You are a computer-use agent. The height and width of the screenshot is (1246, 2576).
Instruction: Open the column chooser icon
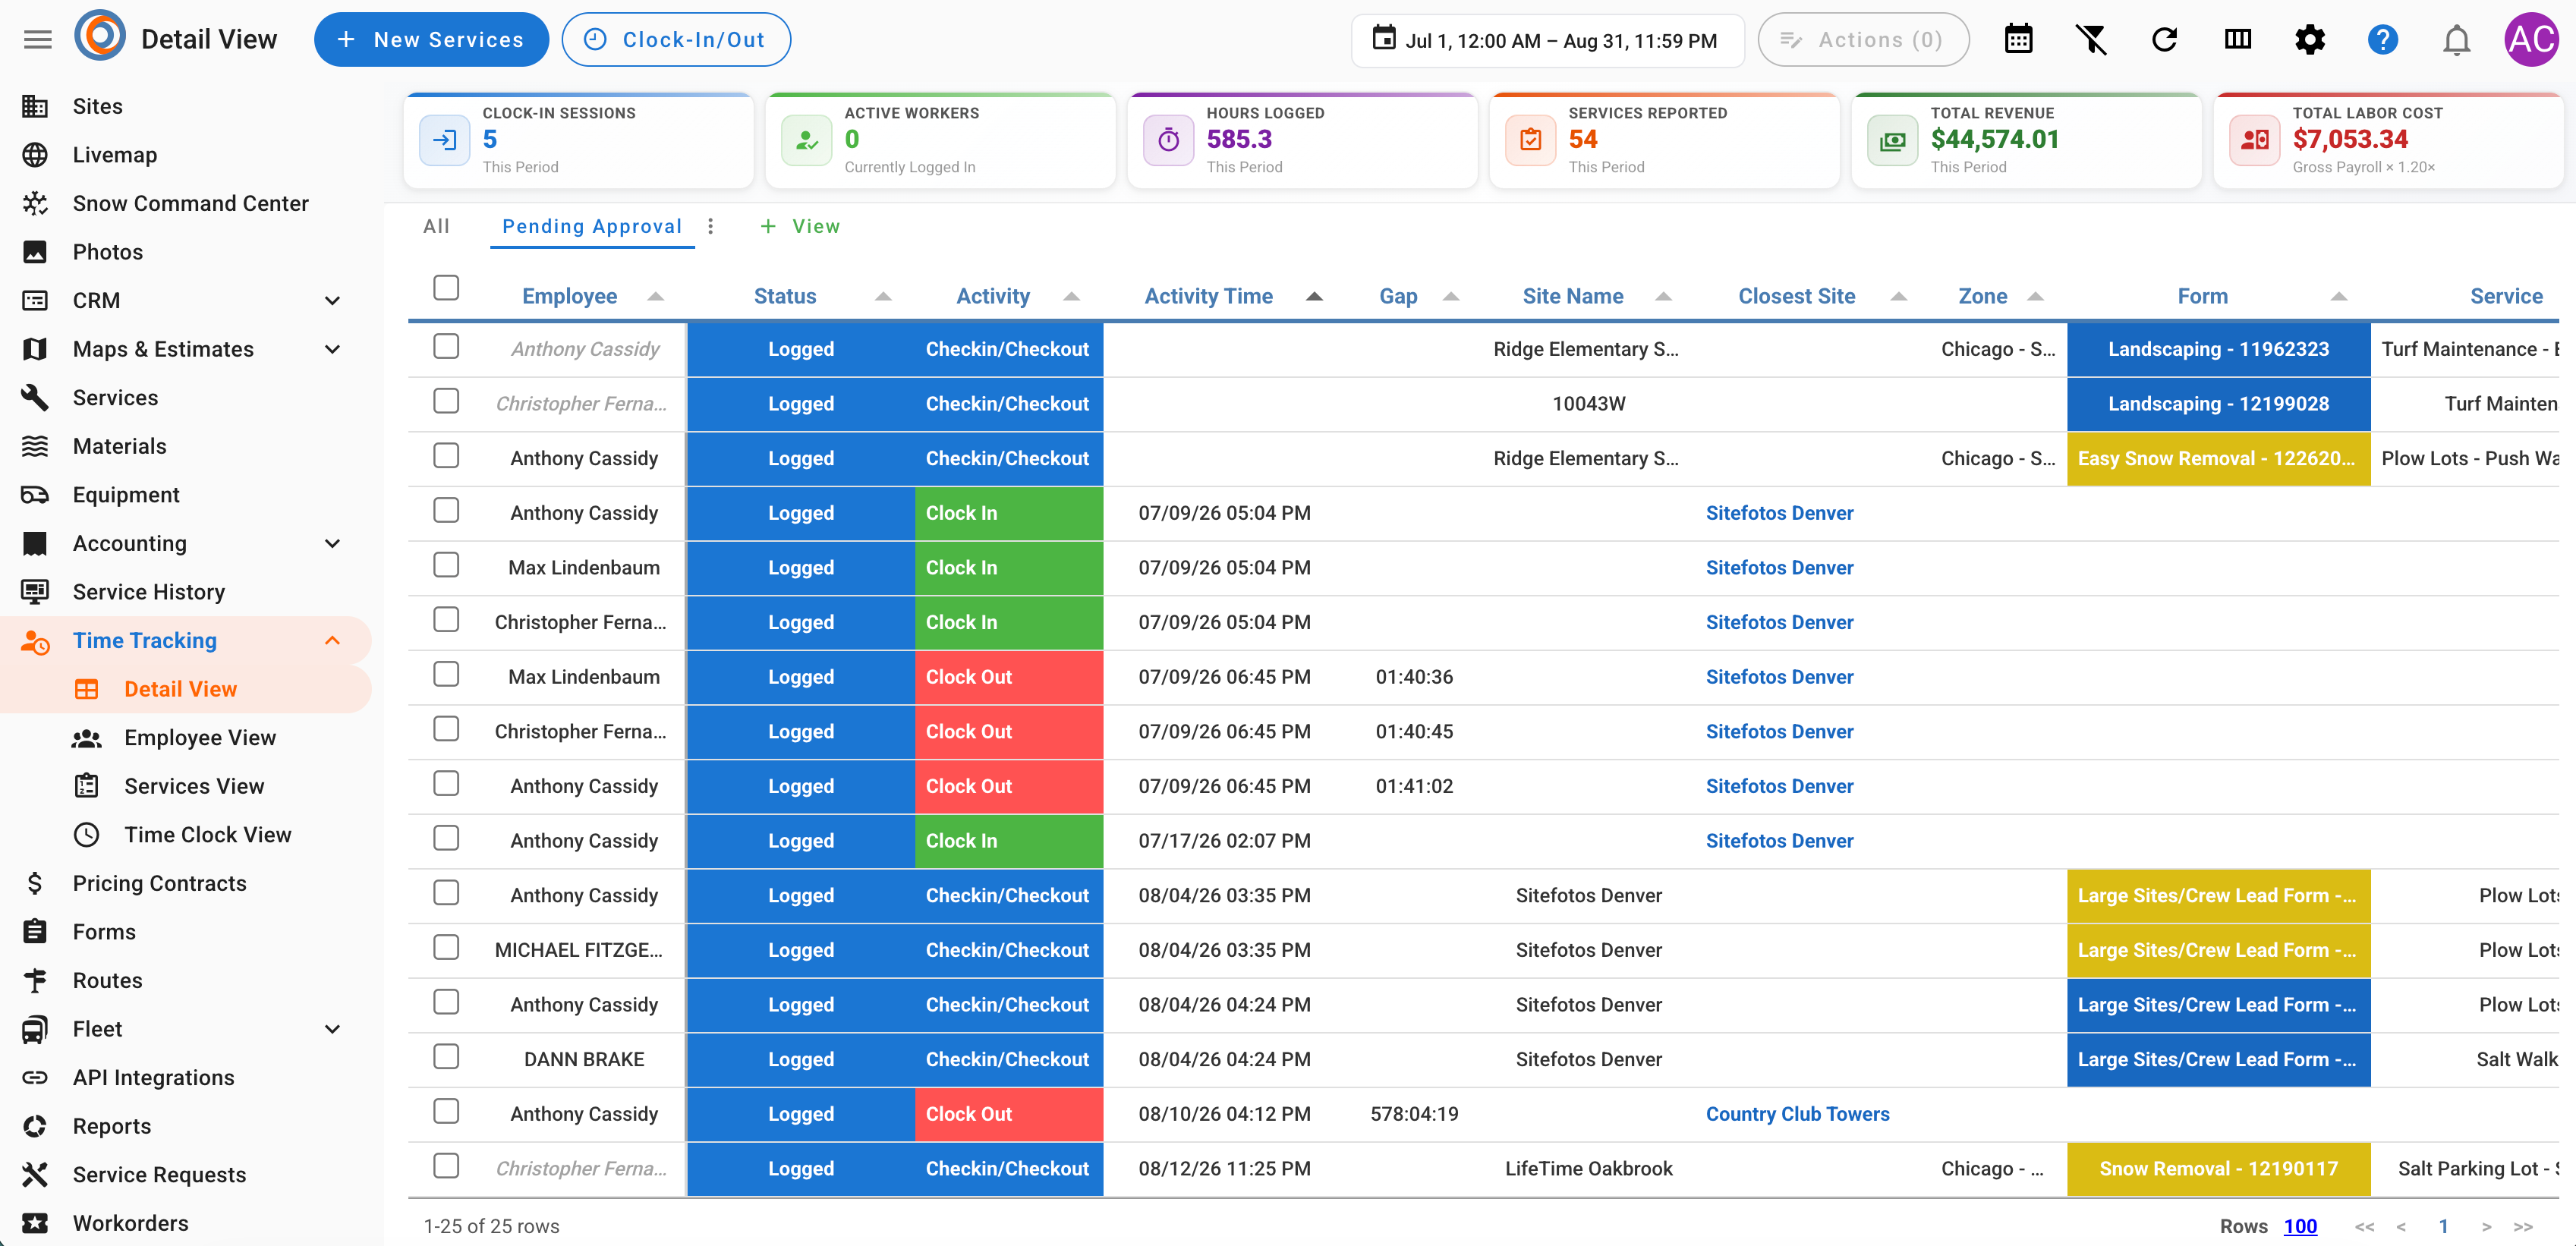[2237, 40]
